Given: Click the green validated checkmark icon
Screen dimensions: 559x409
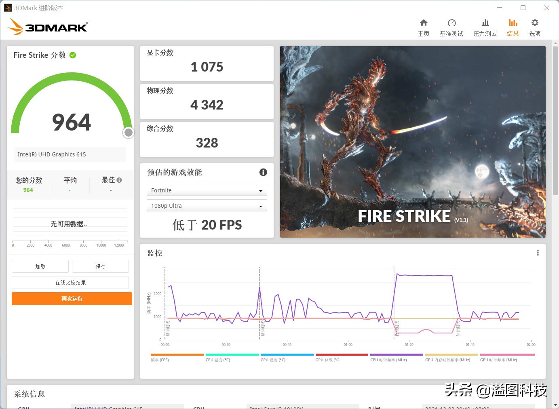Looking at the screenshot, I should (x=73, y=55).
